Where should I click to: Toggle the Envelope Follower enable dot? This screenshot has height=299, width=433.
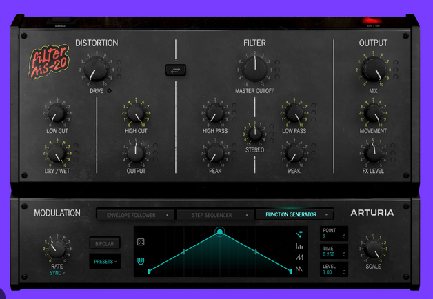tap(168, 215)
